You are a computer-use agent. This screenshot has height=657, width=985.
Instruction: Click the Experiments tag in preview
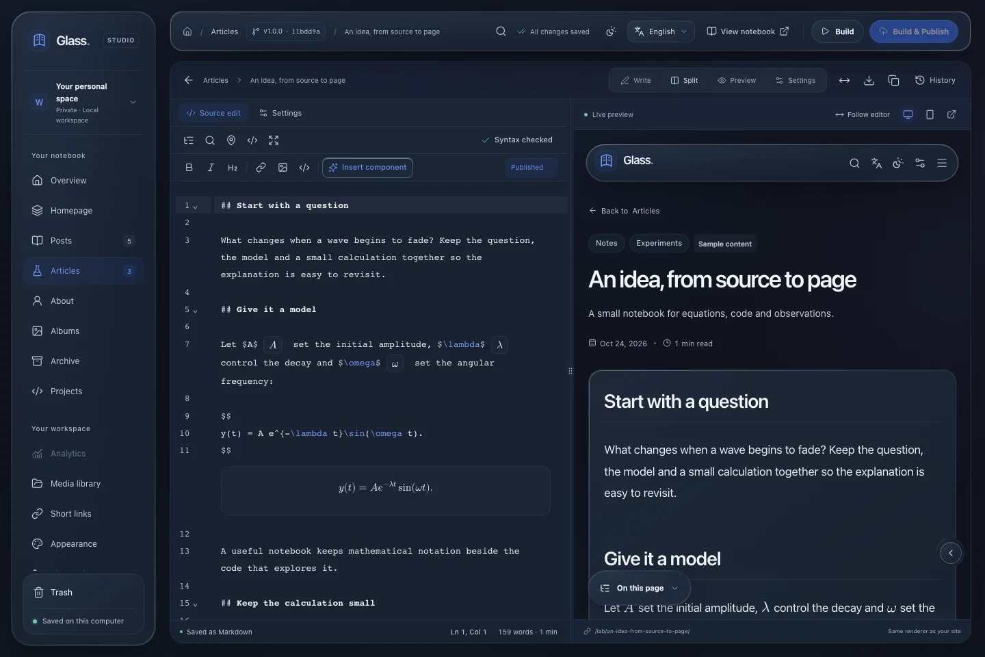(x=659, y=243)
